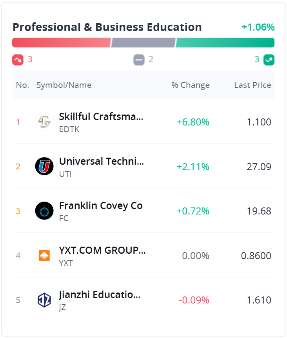Sort by the % Change column header
287x338 pixels.
pos(191,85)
